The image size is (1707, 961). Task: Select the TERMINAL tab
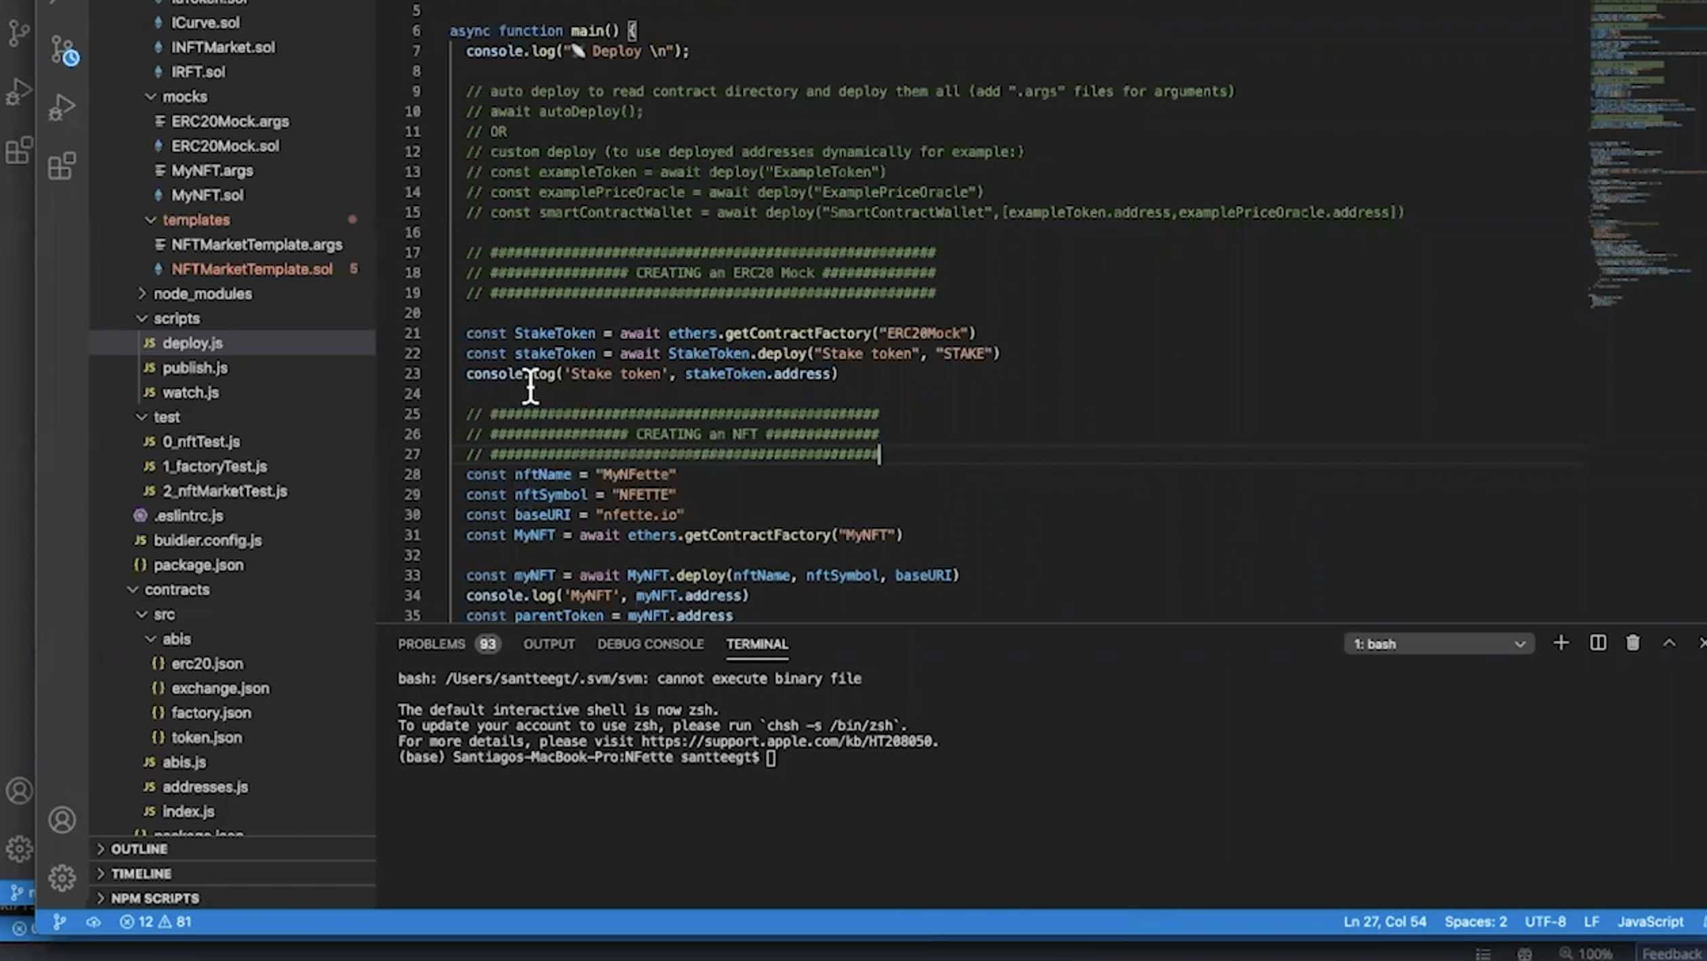pyautogui.click(x=757, y=644)
